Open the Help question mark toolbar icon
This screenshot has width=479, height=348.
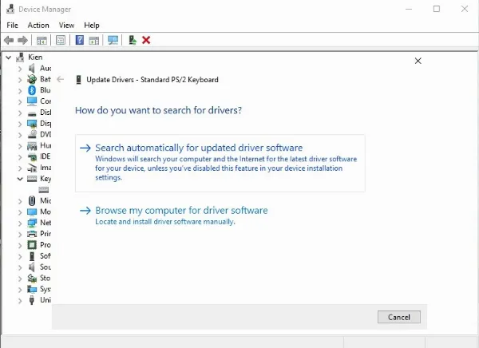tap(79, 40)
